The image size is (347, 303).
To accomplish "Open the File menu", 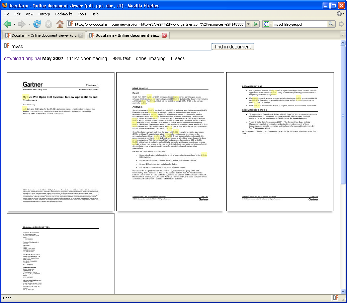I will 6,14.
